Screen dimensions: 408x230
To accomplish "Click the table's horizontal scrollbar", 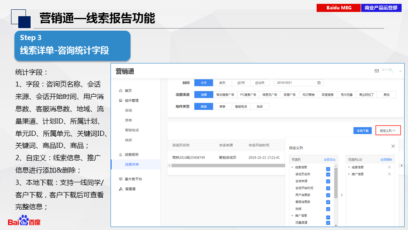I will pyautogui.click(x=229, y=166).
